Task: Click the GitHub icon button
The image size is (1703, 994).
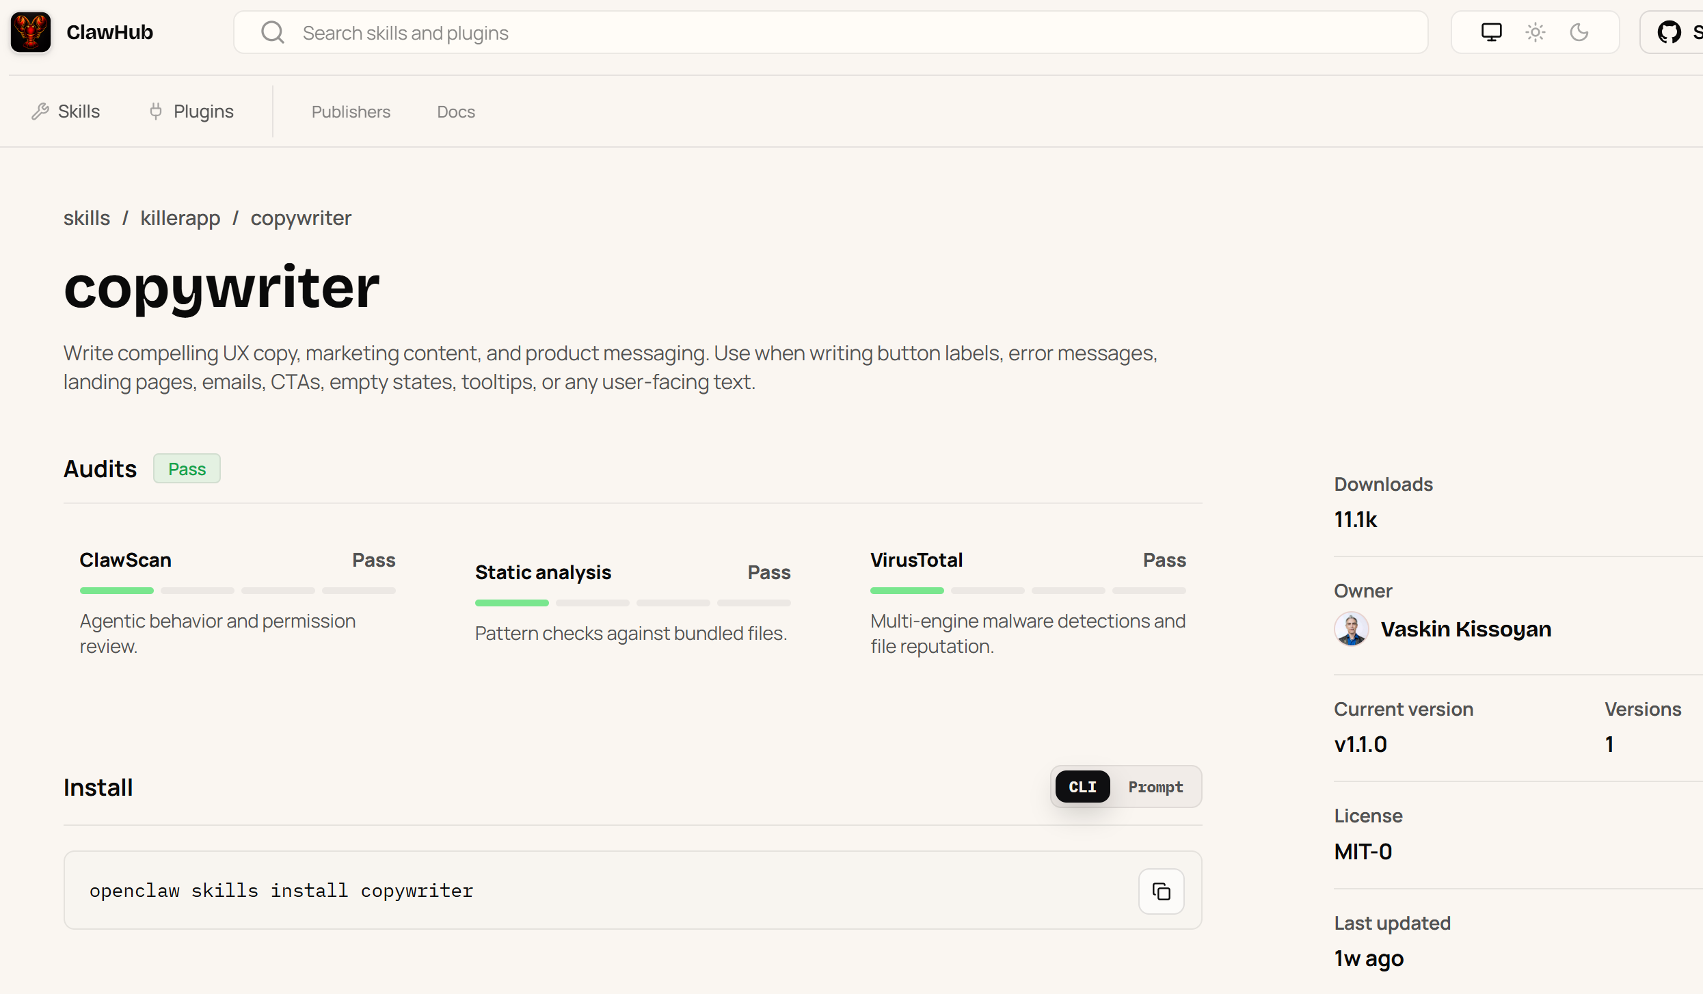Action: coord(1670,32)
